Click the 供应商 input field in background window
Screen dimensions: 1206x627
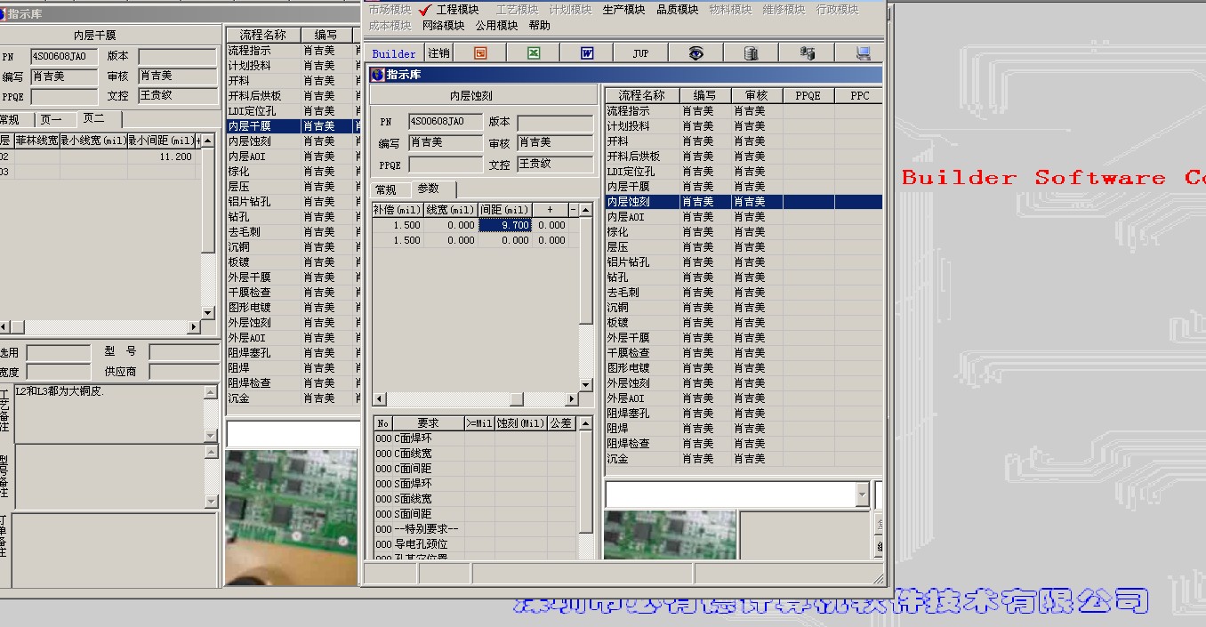pos(184,371)
